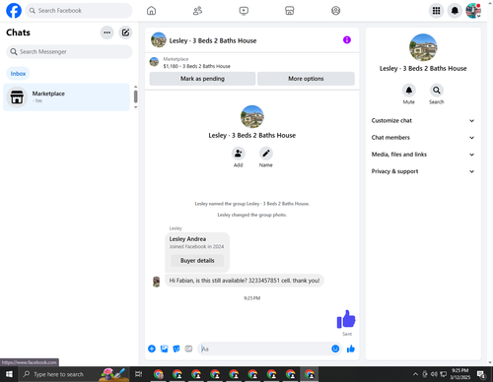
Task: Open the Video tab icon
Action: coord(244,11)
